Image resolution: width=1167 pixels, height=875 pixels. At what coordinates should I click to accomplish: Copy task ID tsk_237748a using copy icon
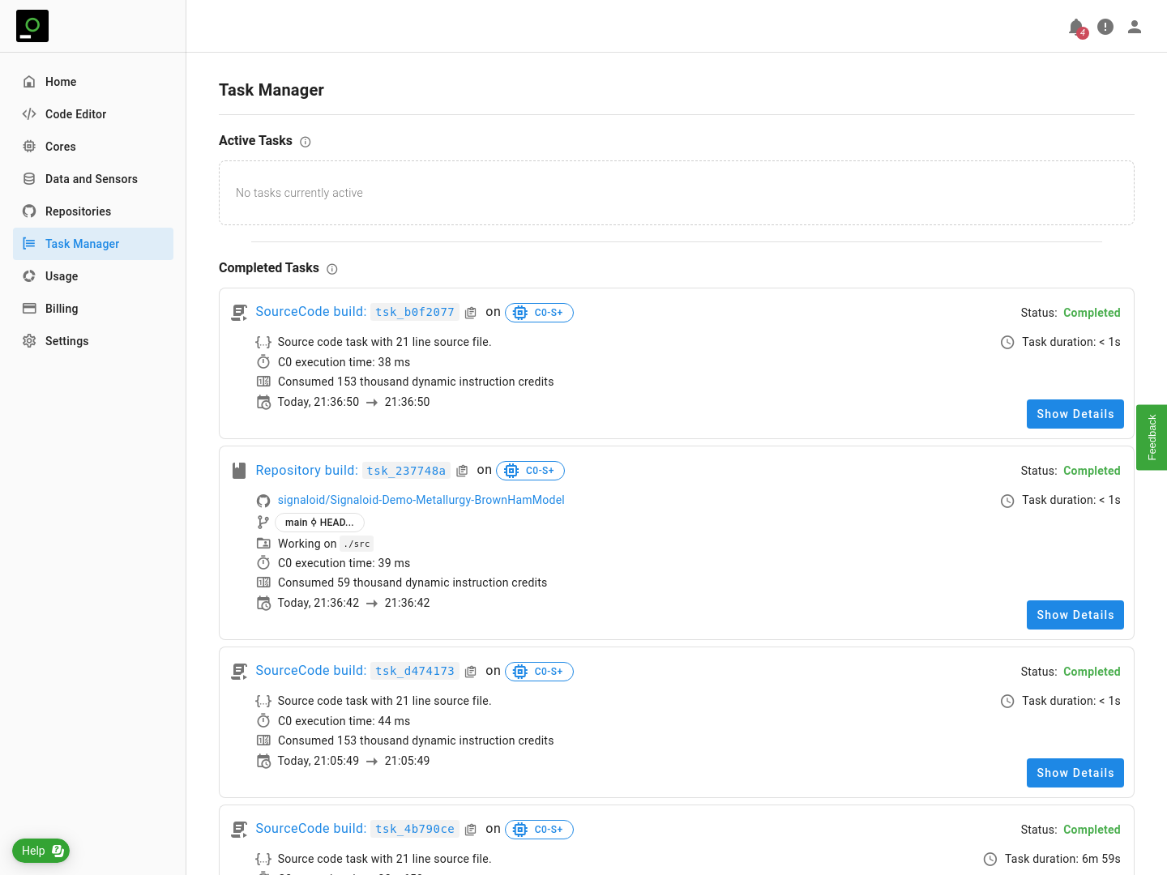coord(462,471)
